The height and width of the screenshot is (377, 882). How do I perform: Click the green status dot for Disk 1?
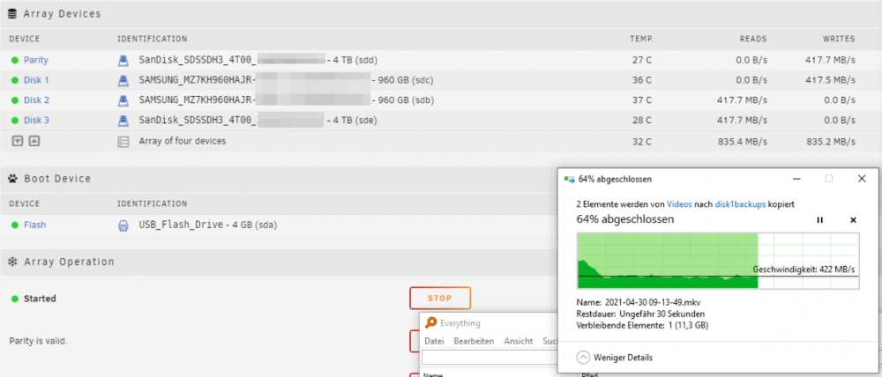(15, 80)
